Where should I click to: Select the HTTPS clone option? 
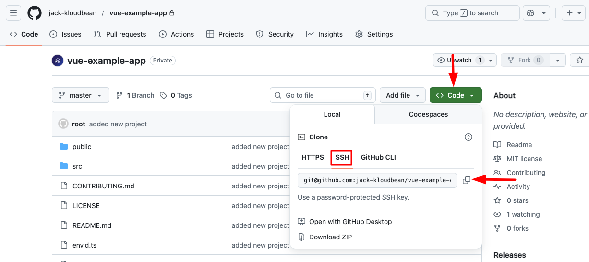click(313, 157)
